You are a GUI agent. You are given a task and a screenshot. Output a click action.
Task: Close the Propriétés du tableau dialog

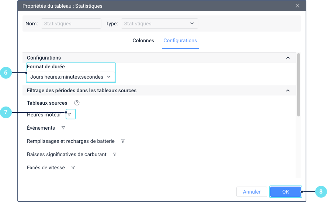[x=298, y=6]
